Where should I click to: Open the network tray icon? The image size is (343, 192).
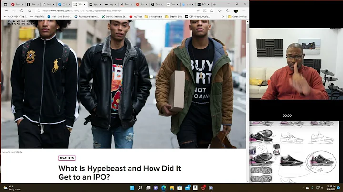coord(318,188)
